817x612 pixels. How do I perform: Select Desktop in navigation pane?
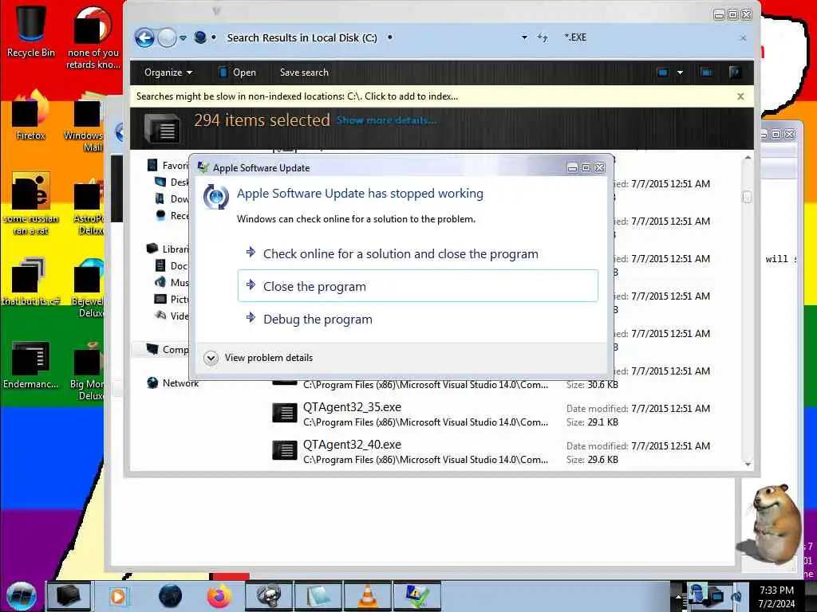(x=172, y=182)
